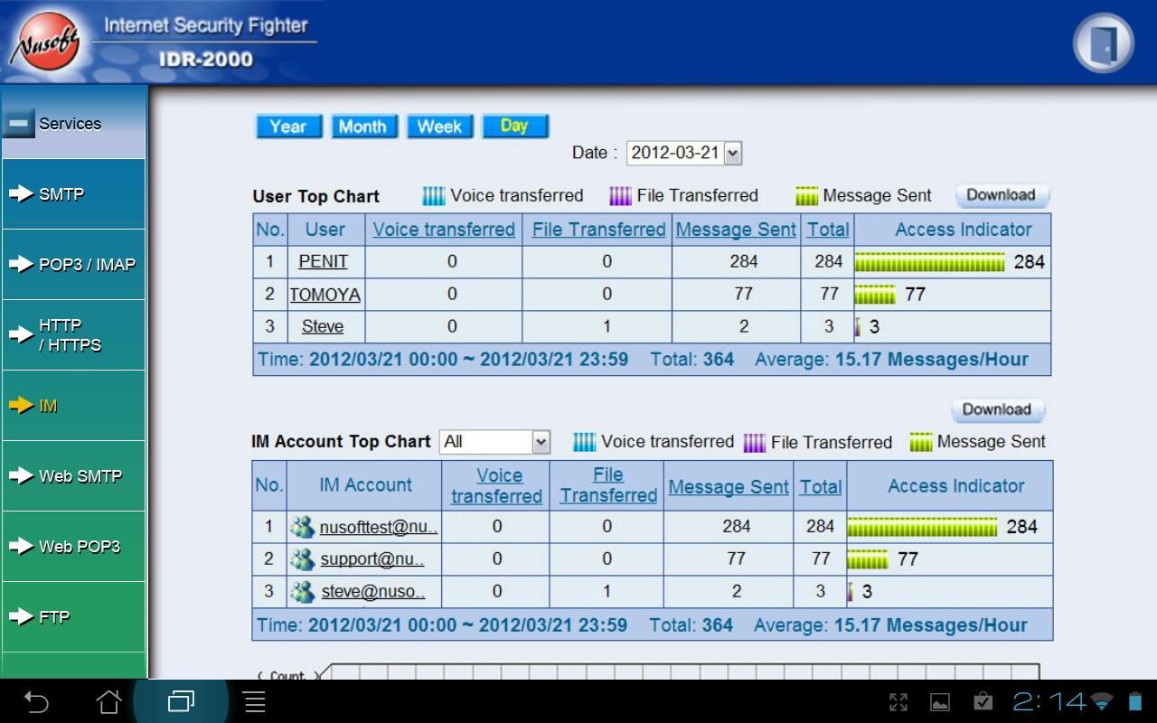This screenshot has width=1157, height=723.
Task: Sort User chart by Voice transferred
Action: point(444,230)
